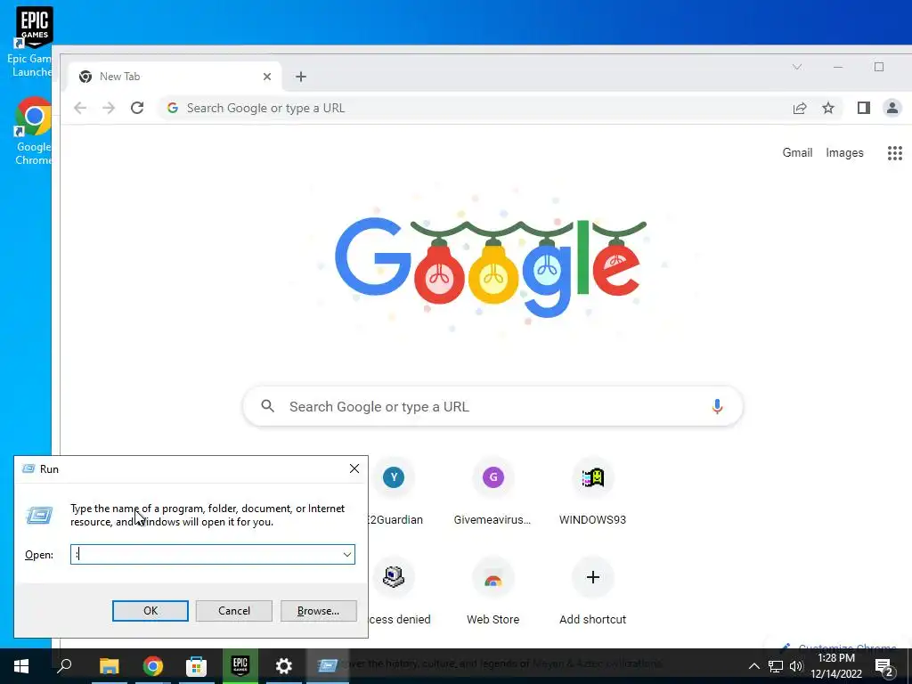The image size is (912, 684).
Task: Click Chrome's forward arrow
Action: point(109,108)
